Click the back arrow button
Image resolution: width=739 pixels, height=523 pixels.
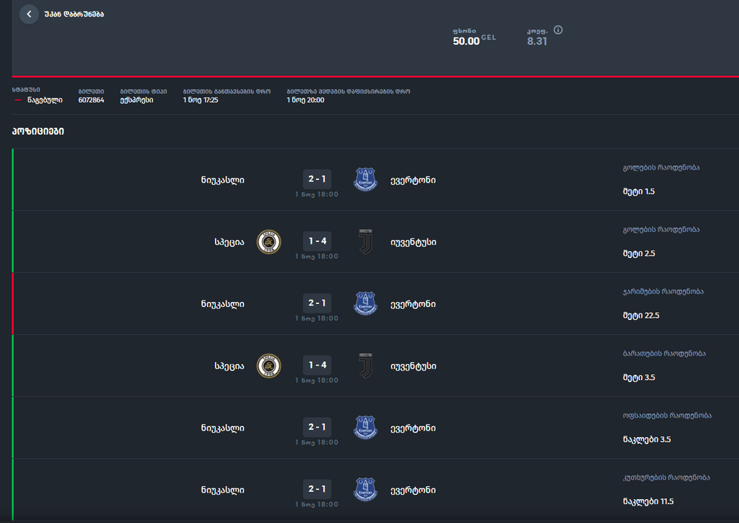29,14
